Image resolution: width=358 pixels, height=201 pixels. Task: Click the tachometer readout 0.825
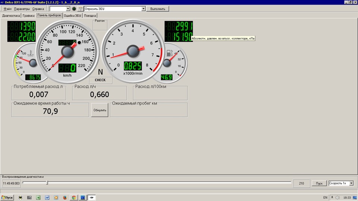(x=133, y=66)
